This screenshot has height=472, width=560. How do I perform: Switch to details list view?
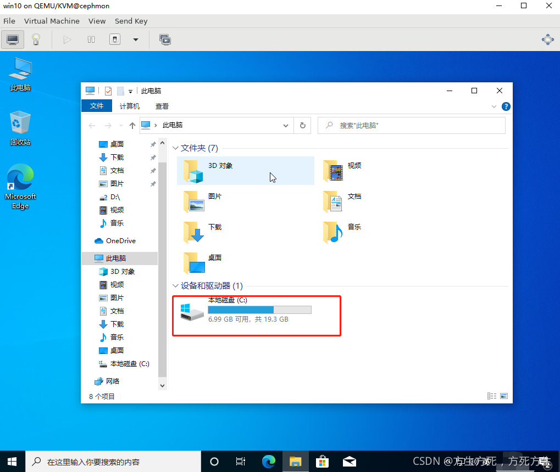click(492, 396)
